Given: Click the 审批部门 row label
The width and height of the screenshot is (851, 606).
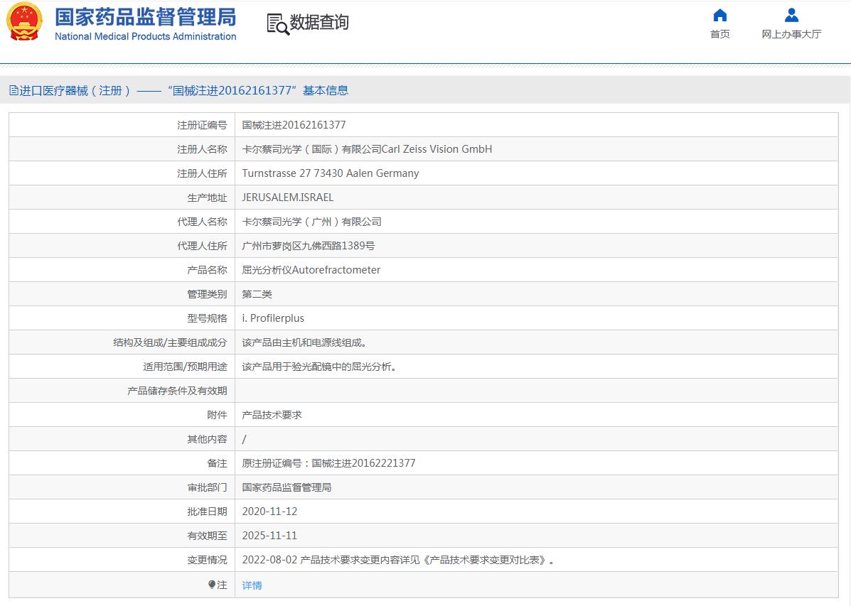Looking at the screenshot, I should coord(208,487).
